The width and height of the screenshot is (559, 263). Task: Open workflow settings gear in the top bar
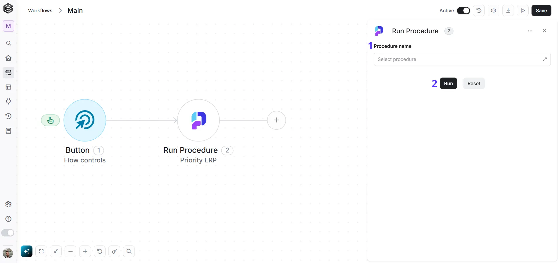pyautogui.click(x=494, y=10)
